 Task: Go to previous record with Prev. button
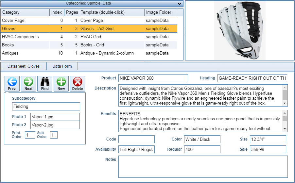(x=12, y=83)
